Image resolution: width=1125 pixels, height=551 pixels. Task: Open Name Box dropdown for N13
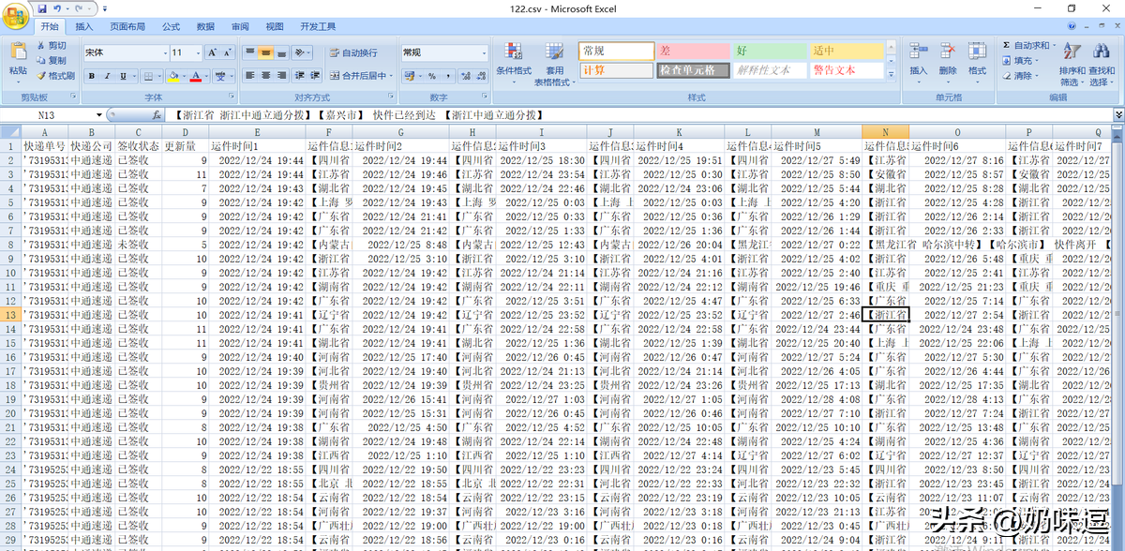pos(99,114)
